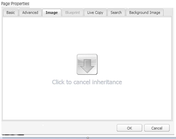Open the Advanced tab
176x139 pixels.
click(30, 13)
